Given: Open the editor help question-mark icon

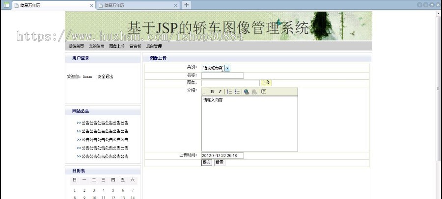Looking at the screenshot, I should tap(264, 92).
